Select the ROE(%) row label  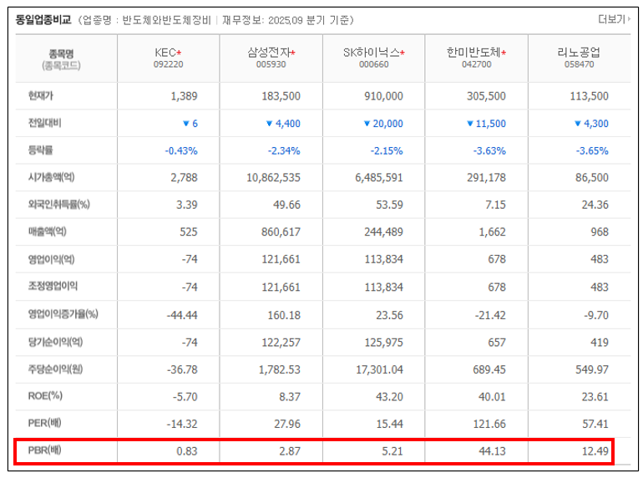coord(45,396)
